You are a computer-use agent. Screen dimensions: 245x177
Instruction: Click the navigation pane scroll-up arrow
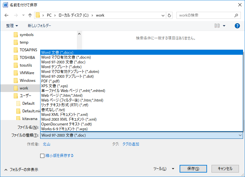pos(79,34)
